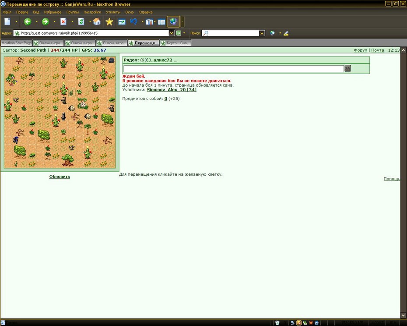407x326 pixels.
Task: Open the Группы menu
Action: point(72,12)
